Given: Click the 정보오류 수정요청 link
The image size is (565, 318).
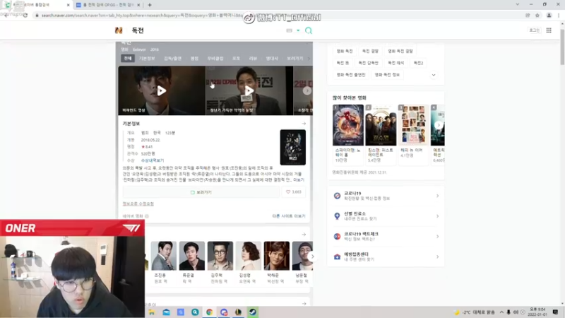Looking at the screenshot, I should 138,204.
